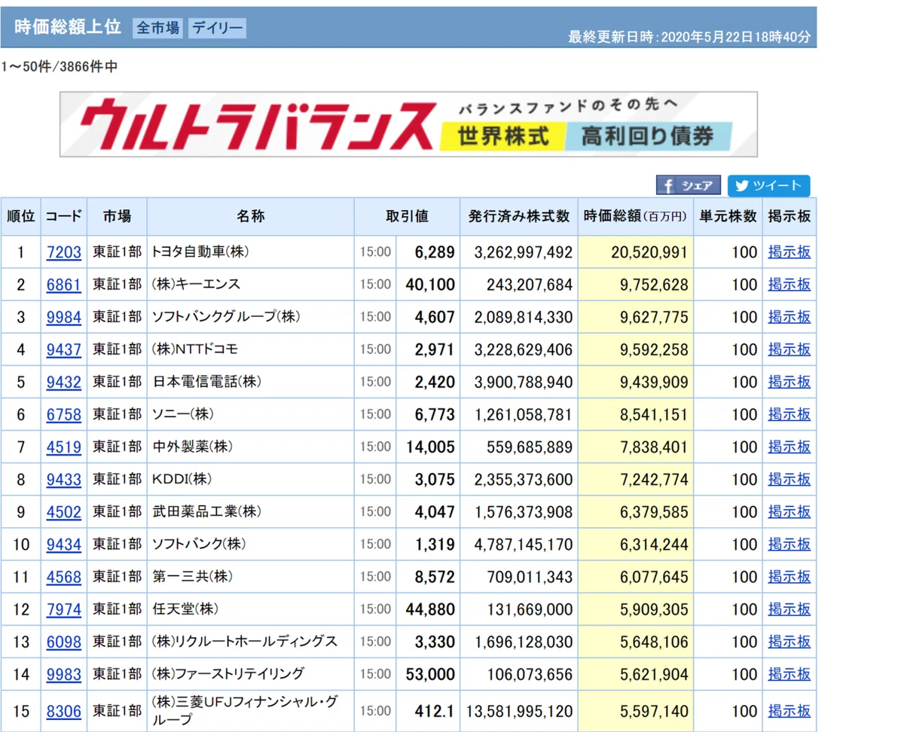
Task: Click trading price 40,100
Action: pyautogui.click(x=430, y=285)
